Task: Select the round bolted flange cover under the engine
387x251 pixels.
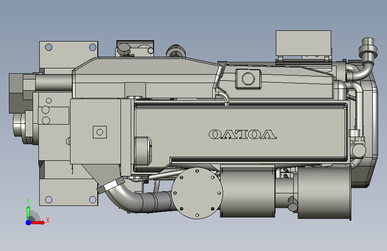Action: click(197, 193)
